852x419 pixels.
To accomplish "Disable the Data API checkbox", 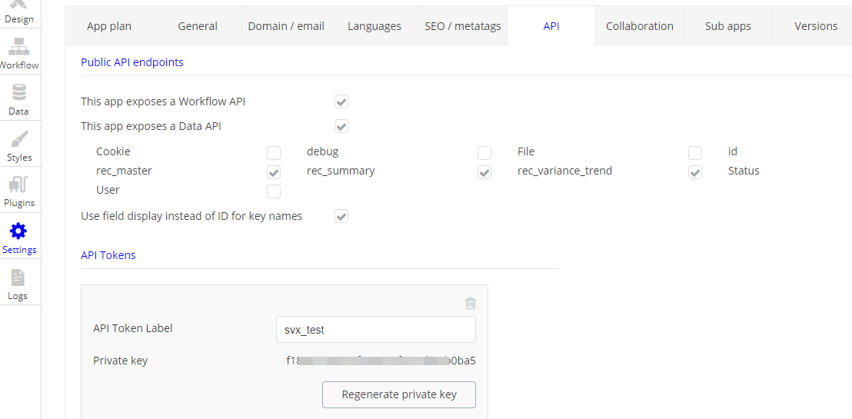I will (x=341, y=126).
